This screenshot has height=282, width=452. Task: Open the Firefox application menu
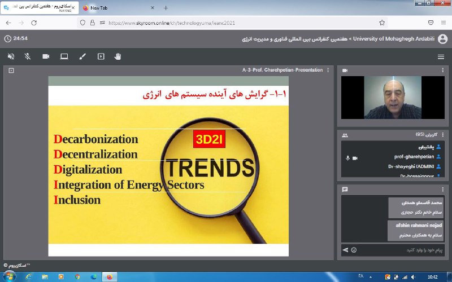[444, 23]
